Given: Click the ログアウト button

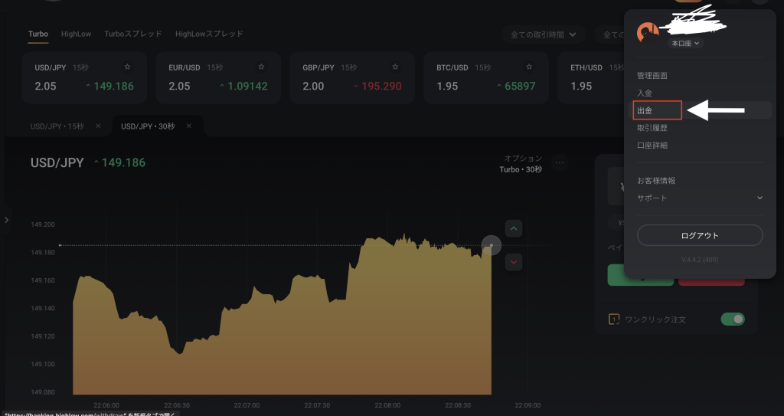Looking at the screenshot, I should click(700, 235).
